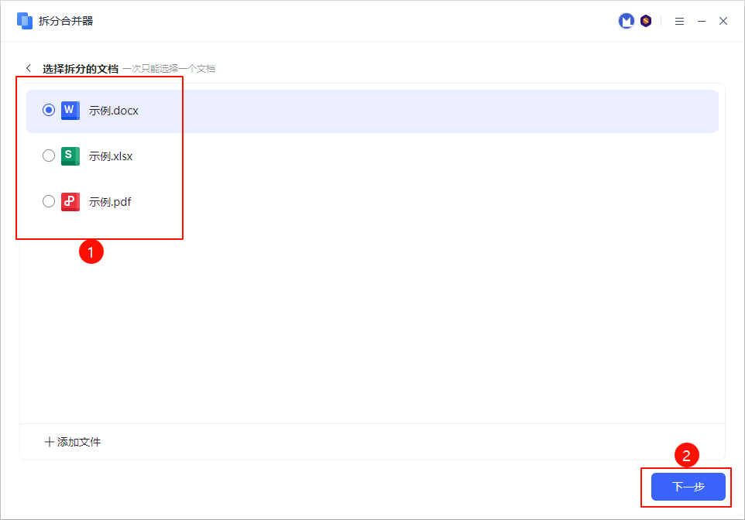Select the 示例.docx radio button
Image resolution: width=745 pixels, height=520 pixels.
click(49, 111)
